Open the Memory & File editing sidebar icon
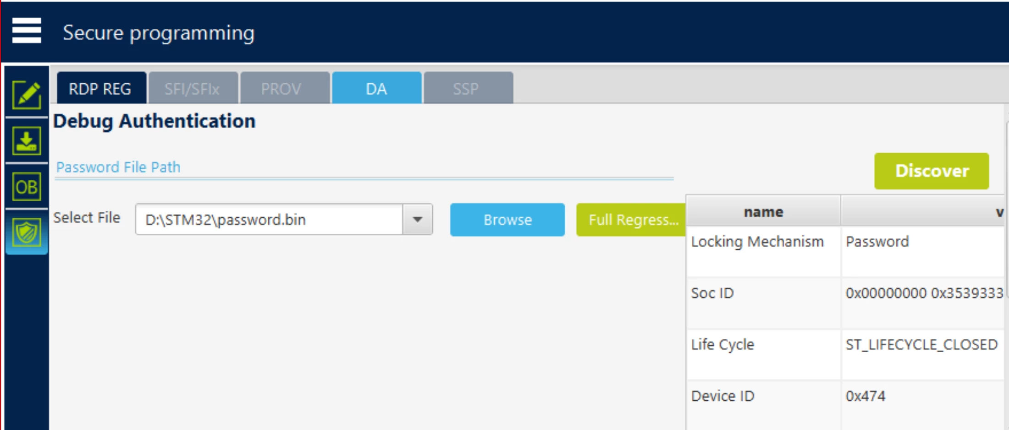Viewport: 1009px width, 430px height. pyautogui.click(x=27, y=94)
